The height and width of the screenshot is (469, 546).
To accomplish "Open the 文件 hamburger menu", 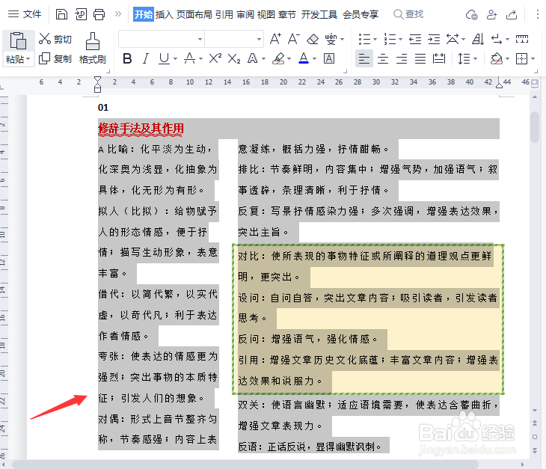I will [x=25, y=14].
